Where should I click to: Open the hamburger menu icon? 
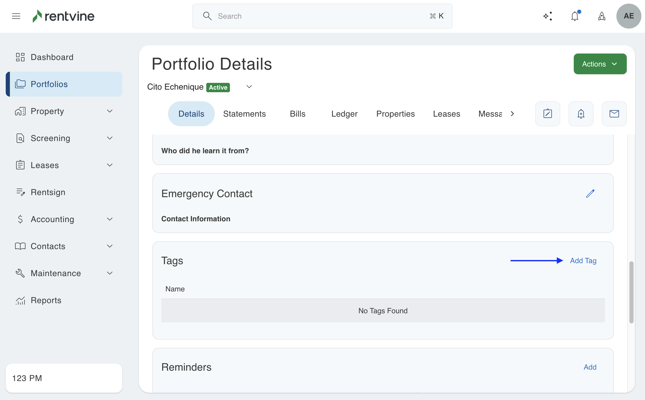pyautogui.click(x=16, y=16)
